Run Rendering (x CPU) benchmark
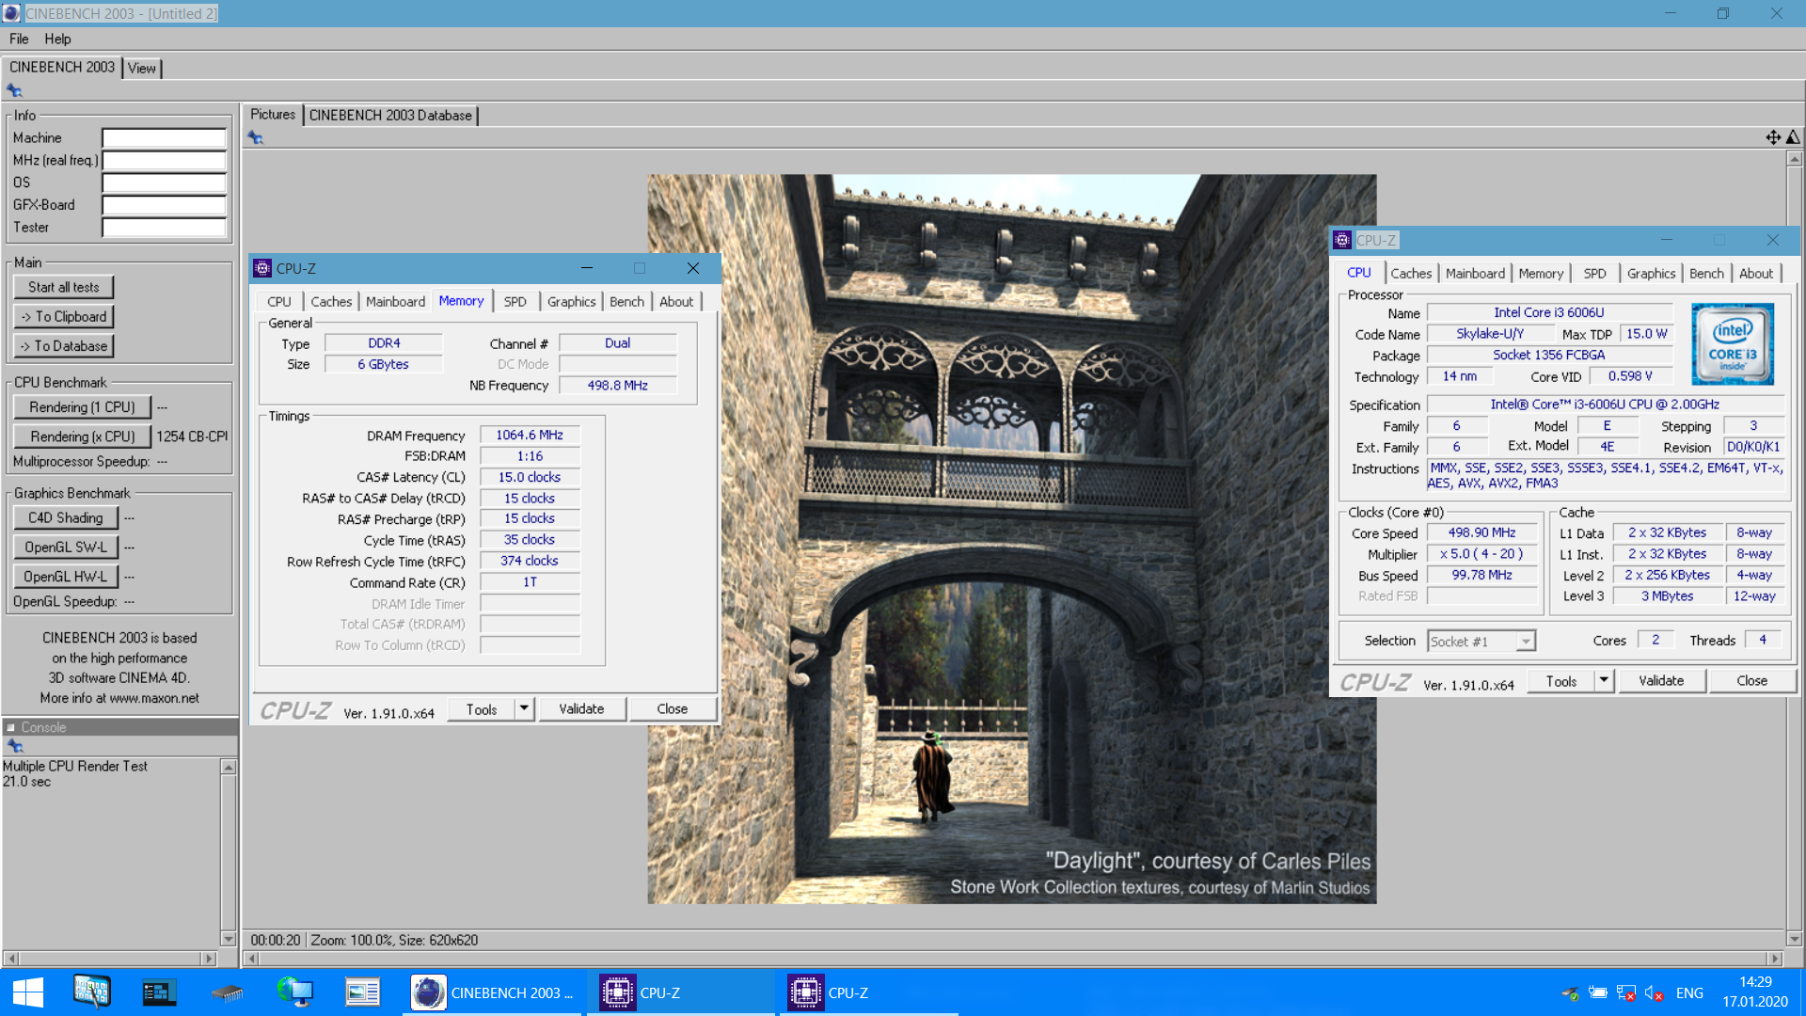This screenshot has width=1806, height=1016. click(82, 436)
